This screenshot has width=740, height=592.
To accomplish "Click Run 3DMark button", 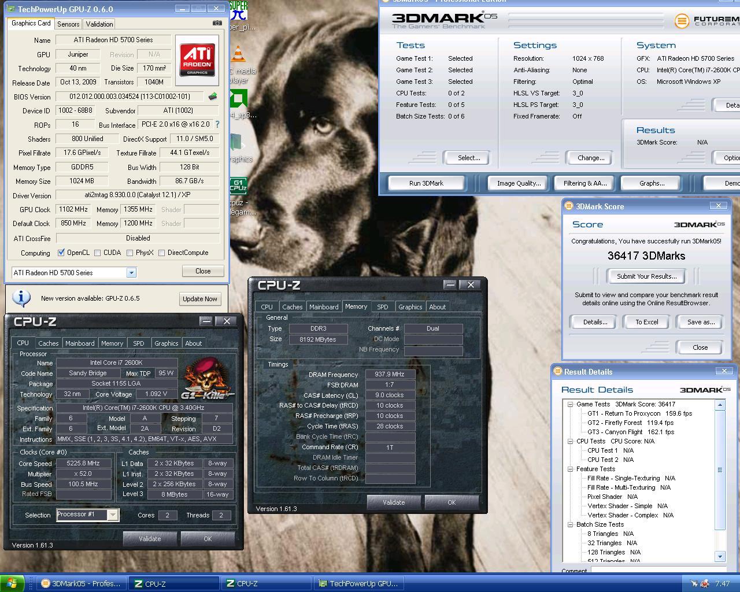I will pyautogui.click(x=426, y=183).
